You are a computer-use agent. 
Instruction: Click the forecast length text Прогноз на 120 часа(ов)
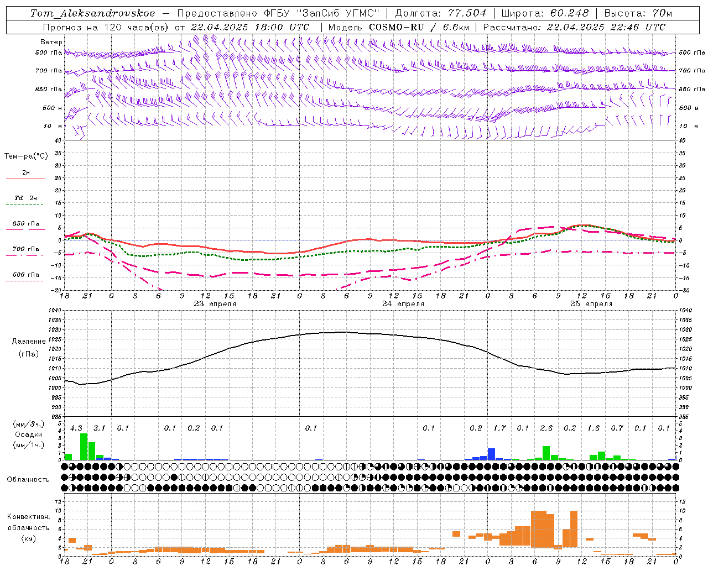click(x=106, y=27)
